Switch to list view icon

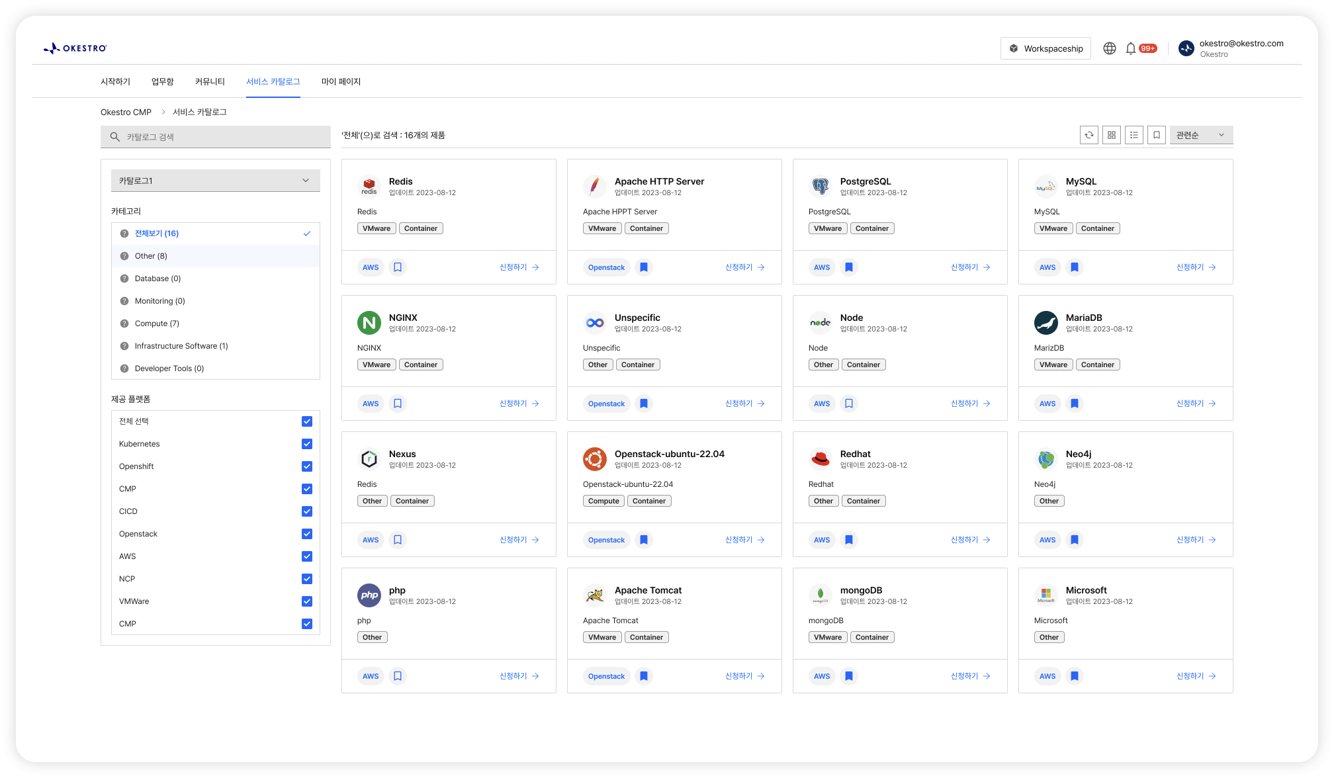pyautogui.click(x=1134, y=135)
